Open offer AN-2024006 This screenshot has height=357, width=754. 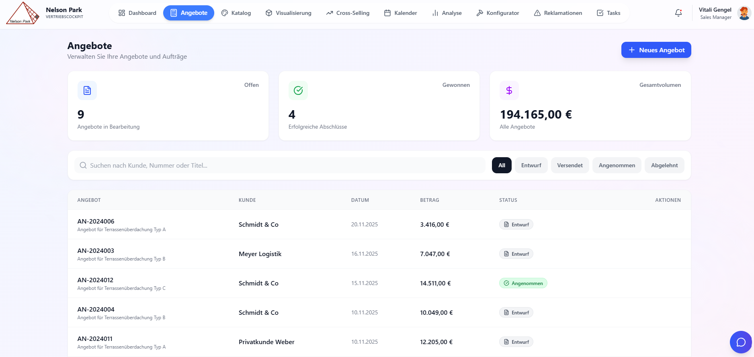coord(96,221)
